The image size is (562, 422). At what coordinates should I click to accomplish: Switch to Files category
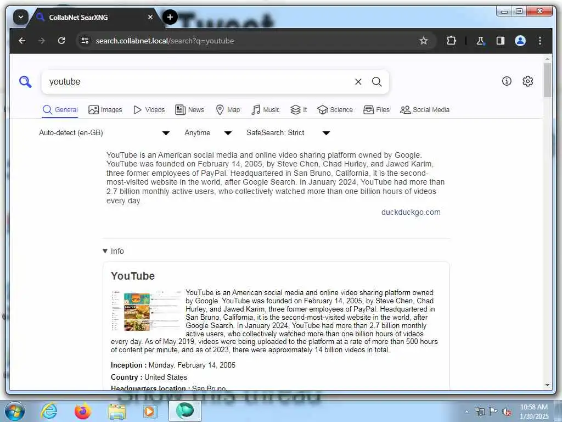click(376, 110)
